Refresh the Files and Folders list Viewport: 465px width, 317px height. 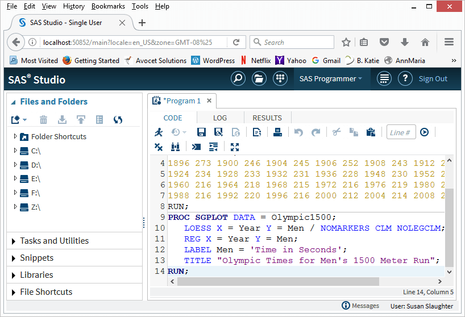click(118, 120)
